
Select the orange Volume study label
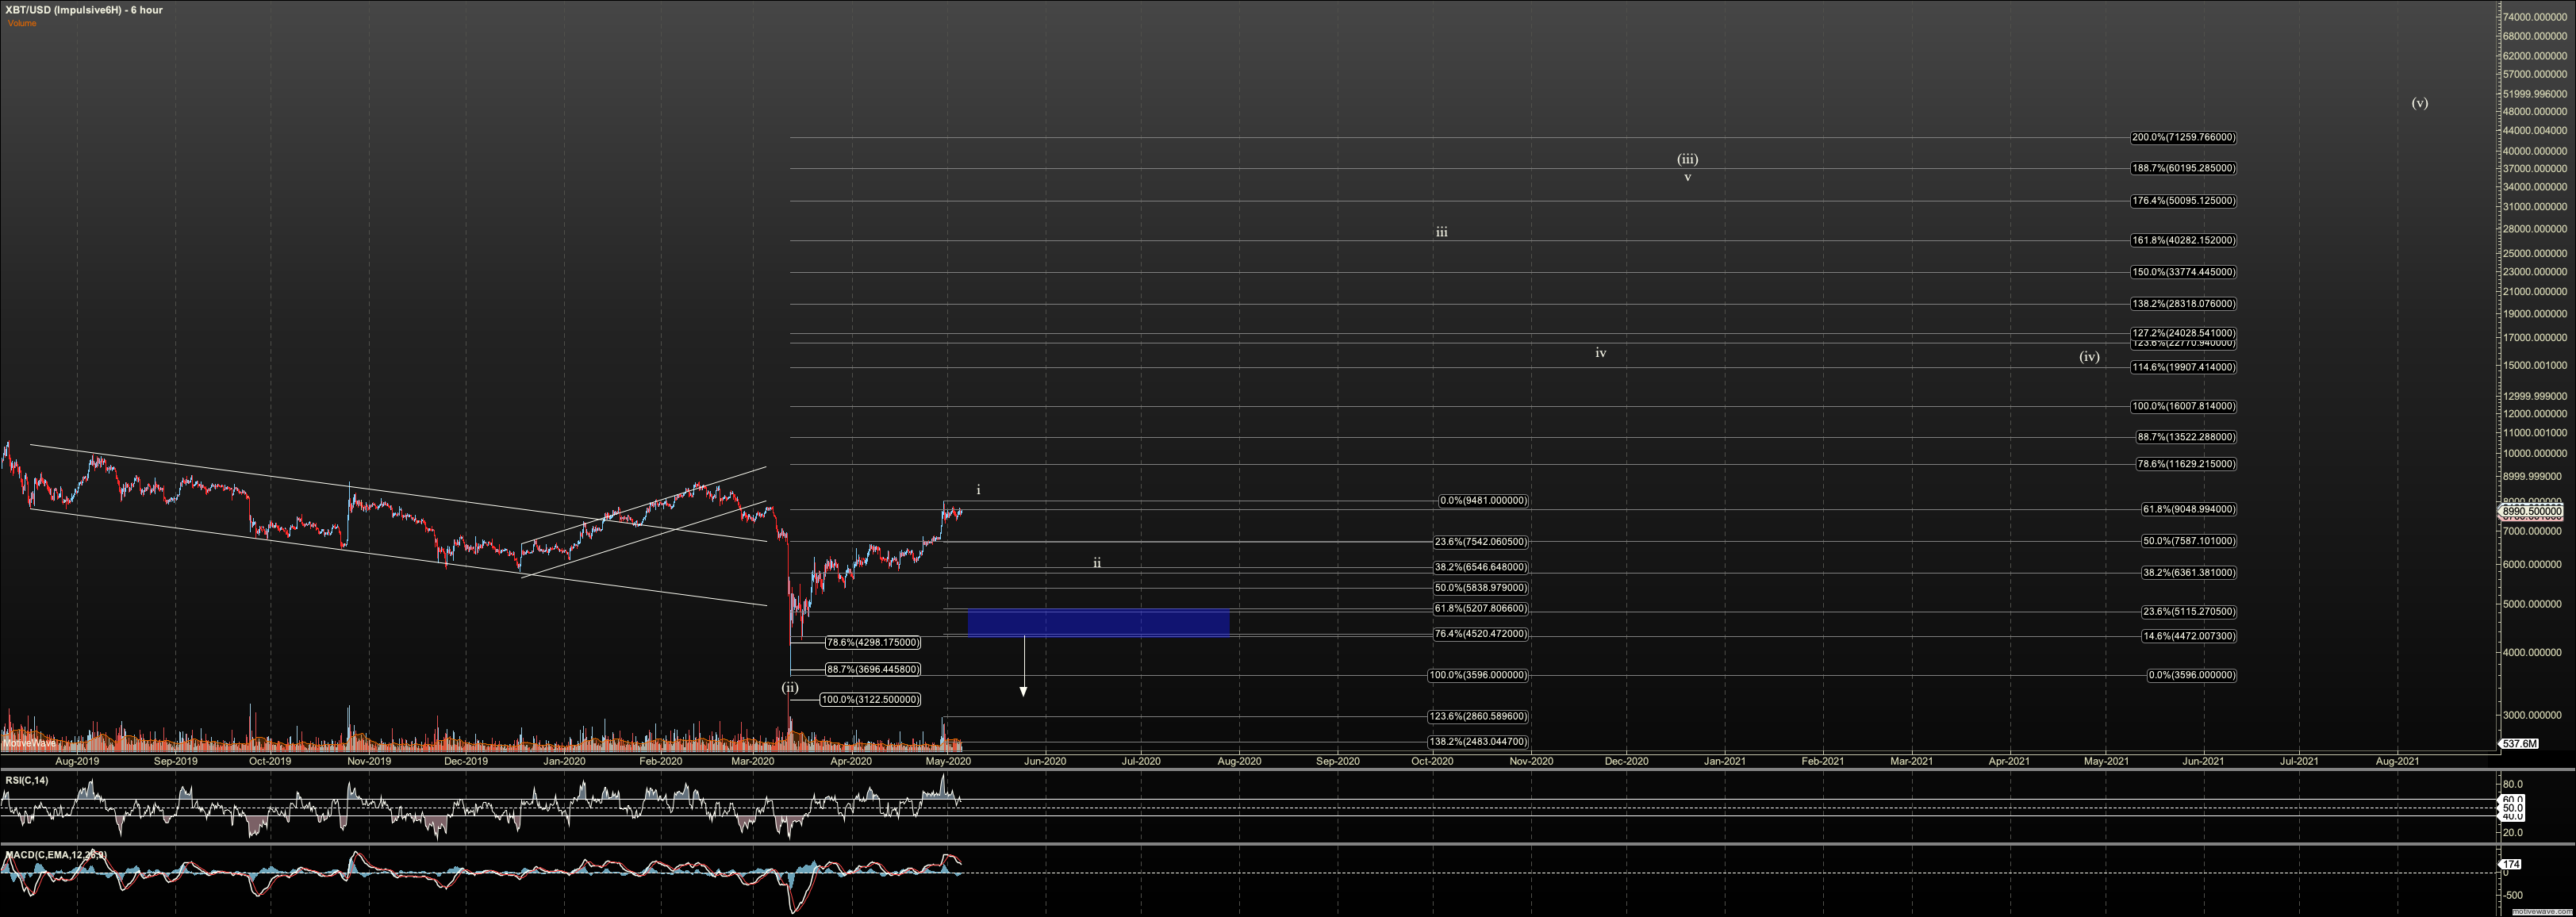point(22,23)
